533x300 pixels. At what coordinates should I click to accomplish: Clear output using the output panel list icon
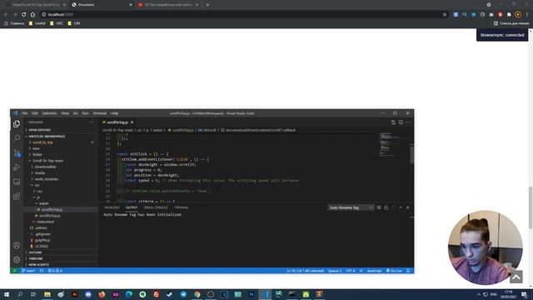tap(379, 207)
